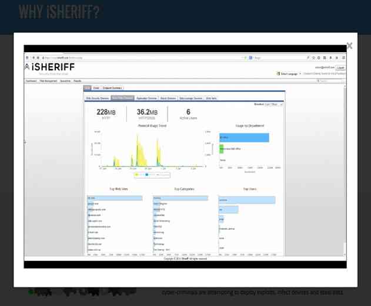
Task: Click the longest bar in Top Users chart
Action: (x=247, y=200)
